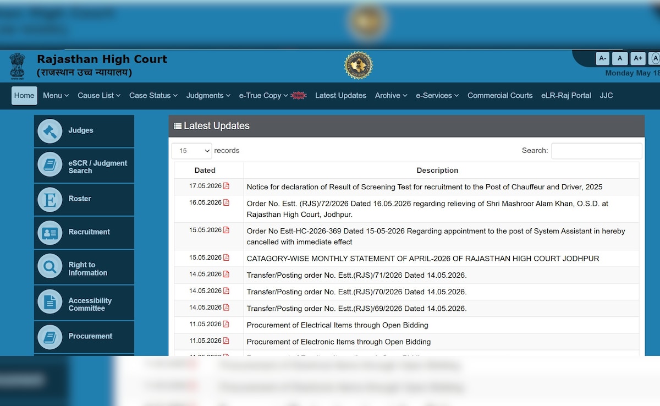Open the Procurement sidebar link
This screenshot has width=660, height=406.
84,337
